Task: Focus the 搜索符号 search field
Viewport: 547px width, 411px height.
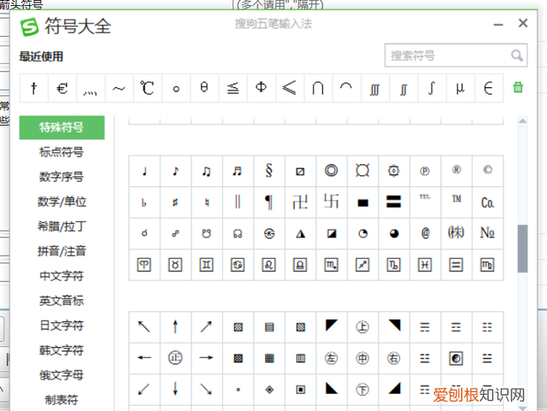Action: [456, 56]
